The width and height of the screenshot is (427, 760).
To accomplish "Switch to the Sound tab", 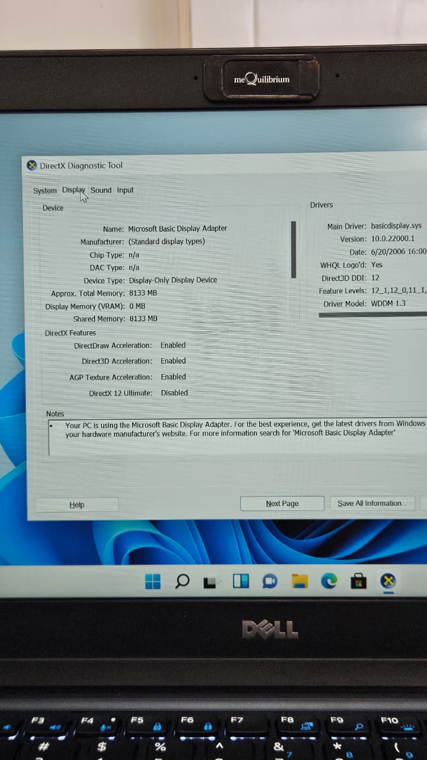I will tap(101, 190).
